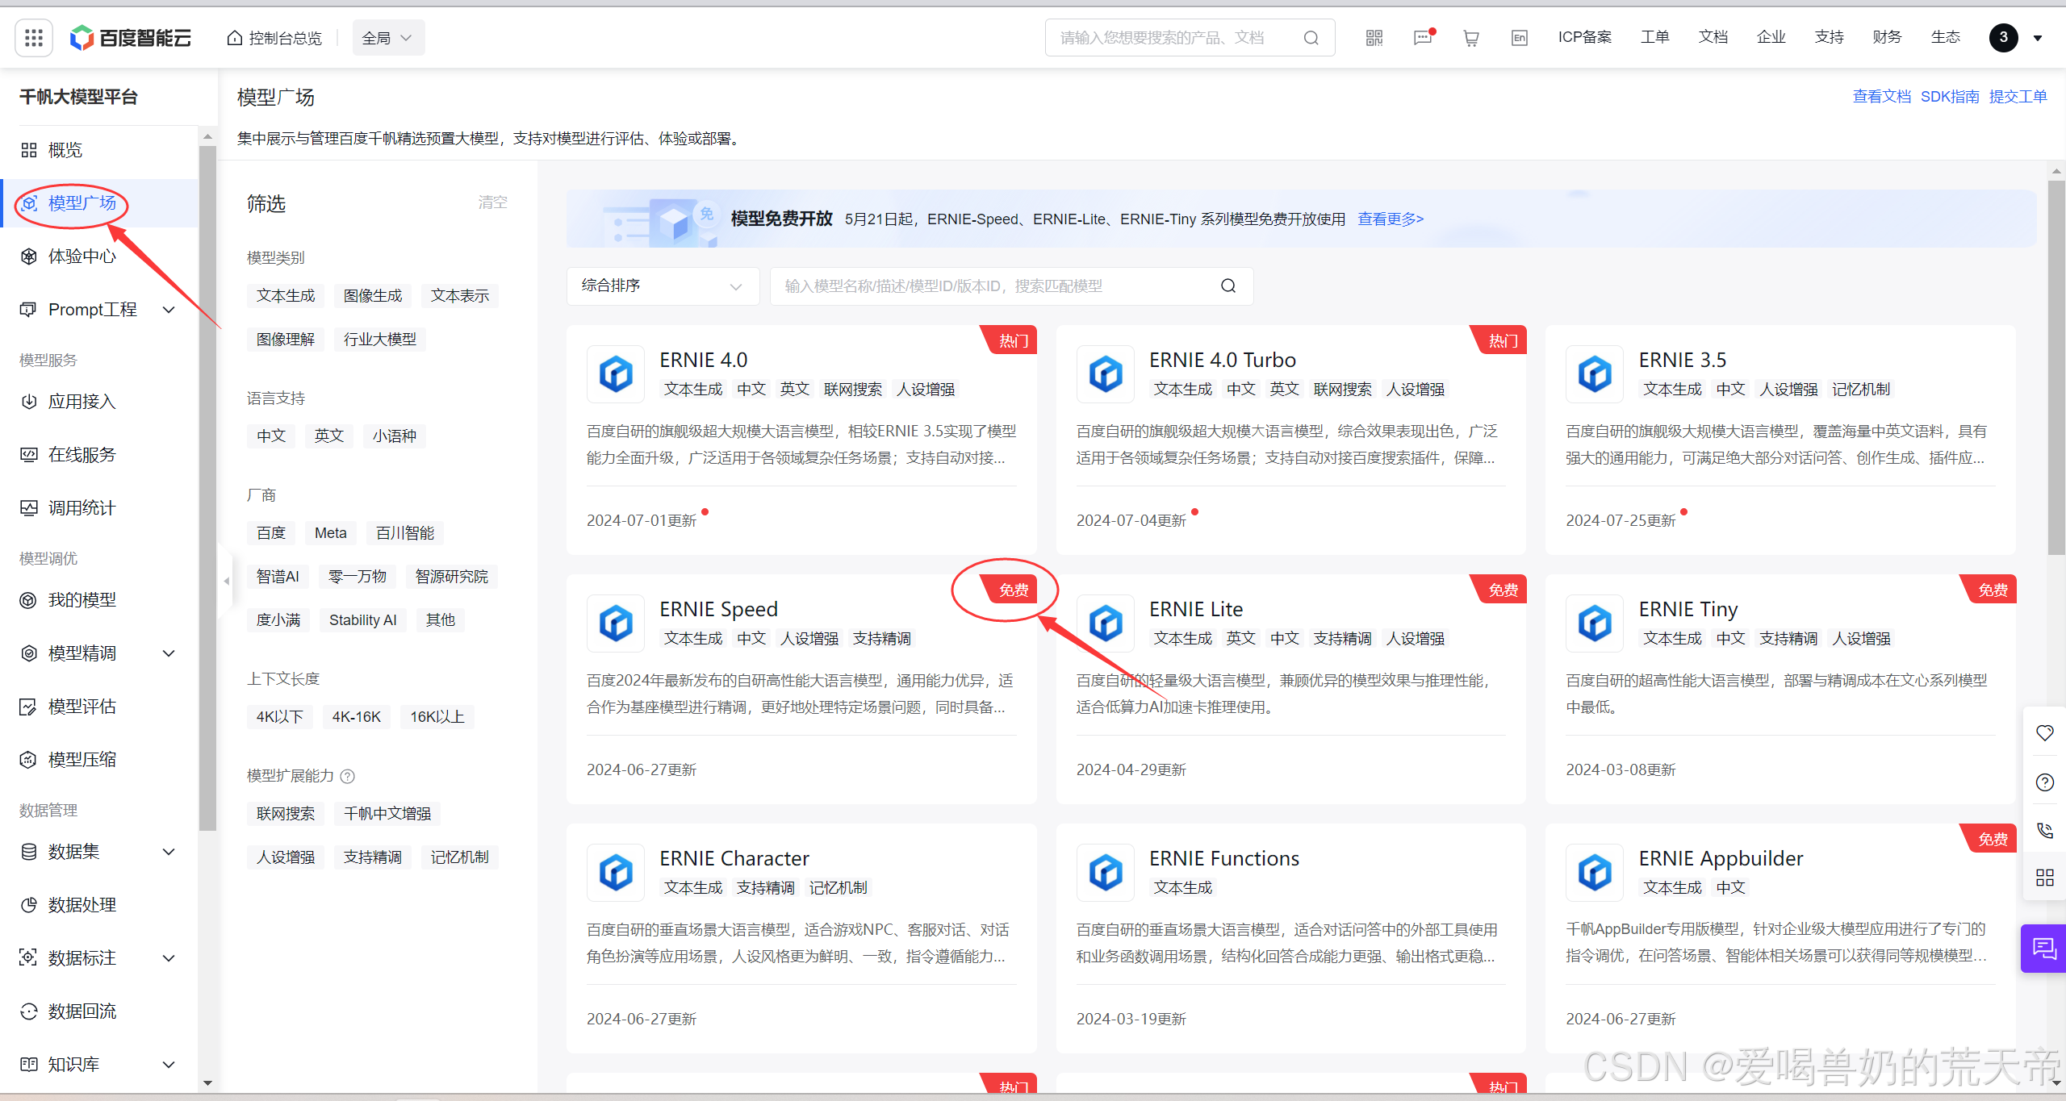
Task: Click the ERNIE Speed model logo
Action: (616, 623)
